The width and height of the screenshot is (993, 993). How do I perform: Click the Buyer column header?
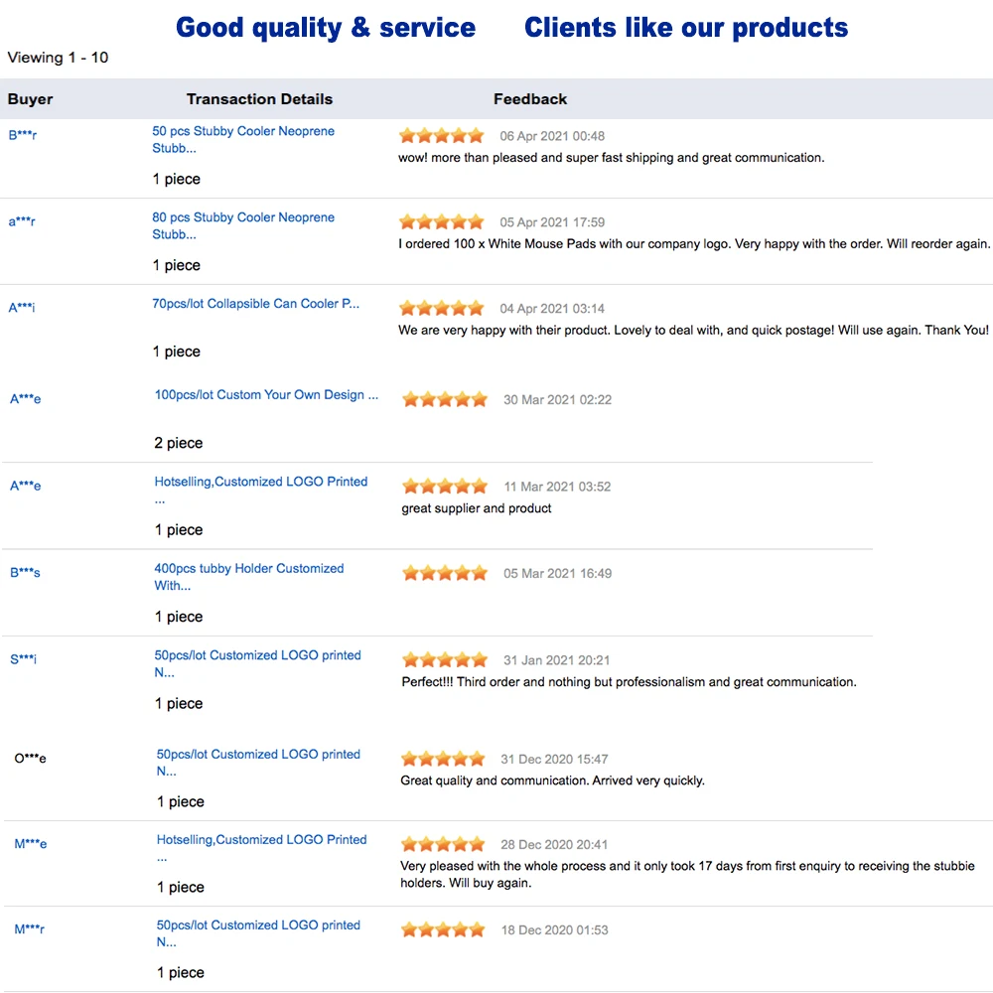point(31,99)
